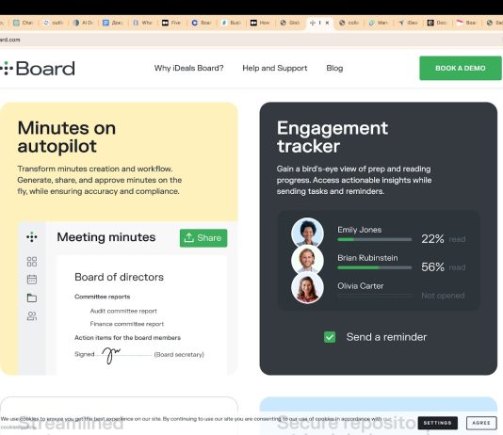Switch to the 'outli' browser tab
Viewport: 503px width, 435px height.
[x=54, y=23]
